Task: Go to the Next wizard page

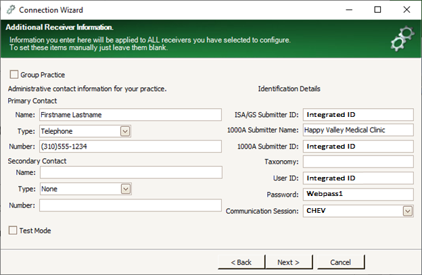Action: [x=289, y=262]
